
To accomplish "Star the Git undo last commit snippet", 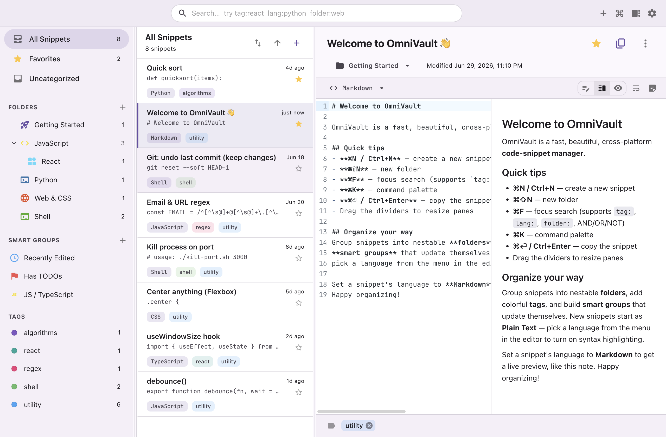I will (299, 168).
